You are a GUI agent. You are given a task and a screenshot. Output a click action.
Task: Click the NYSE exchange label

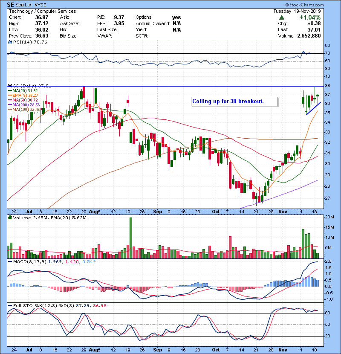(40, 5)
